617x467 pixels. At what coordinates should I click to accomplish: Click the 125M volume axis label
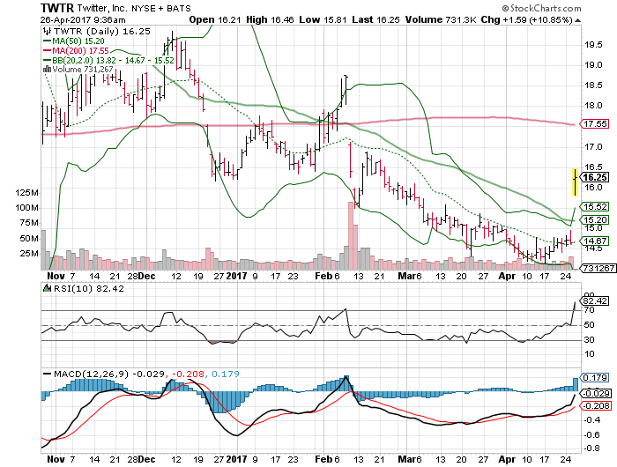click(26, 193)
